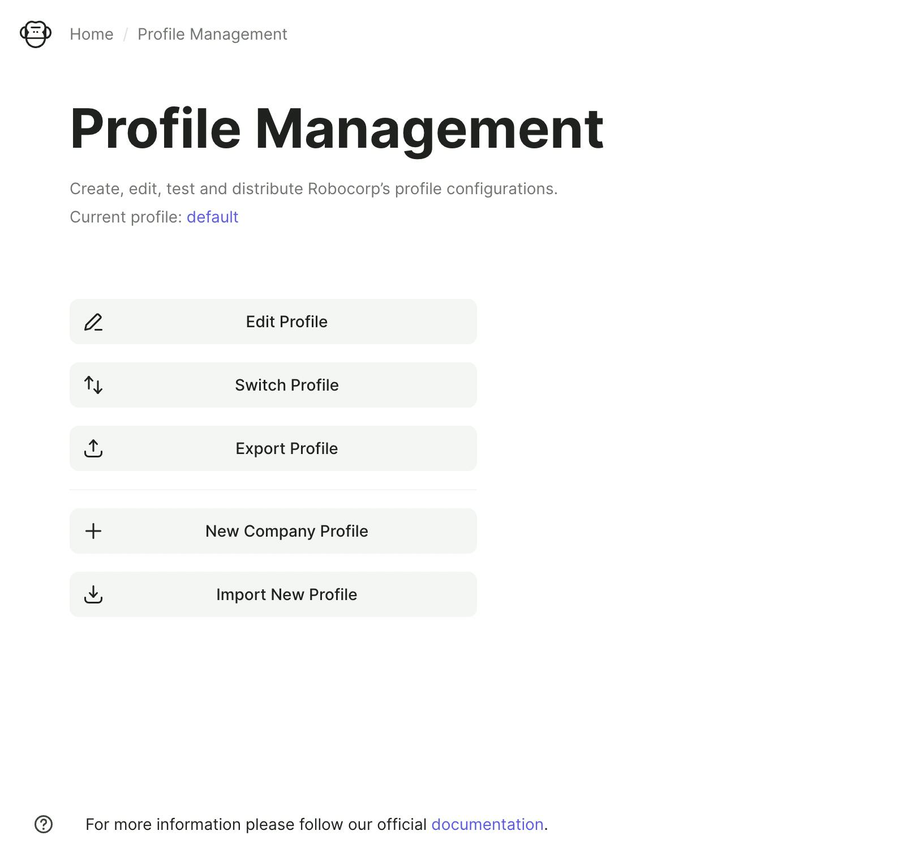The image size is (898, 865).
Task: Choose the Switch Profile button
Action: click(273, 385)
